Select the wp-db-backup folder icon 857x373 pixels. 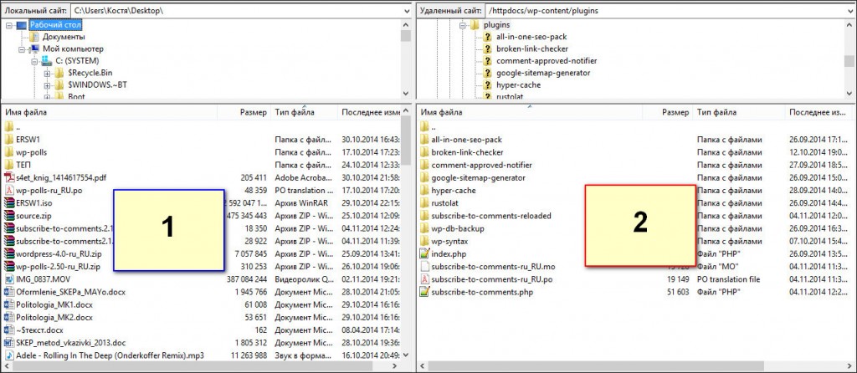tap(424, 228)
